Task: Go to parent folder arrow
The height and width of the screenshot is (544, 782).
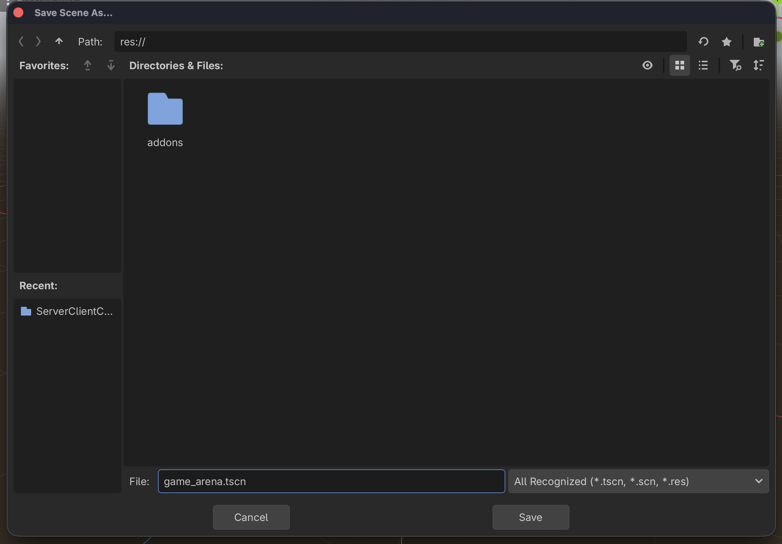Action: [59, 42]
